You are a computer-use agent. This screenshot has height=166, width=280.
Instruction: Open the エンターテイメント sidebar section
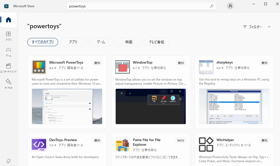click(9, 67)
